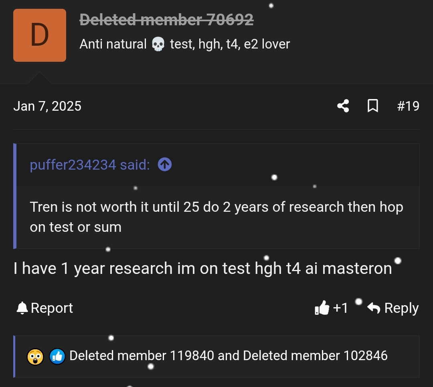433x387 pixels.
Task: Click the Jan 7, 2025 timestamp link
Action: [47, 106]
